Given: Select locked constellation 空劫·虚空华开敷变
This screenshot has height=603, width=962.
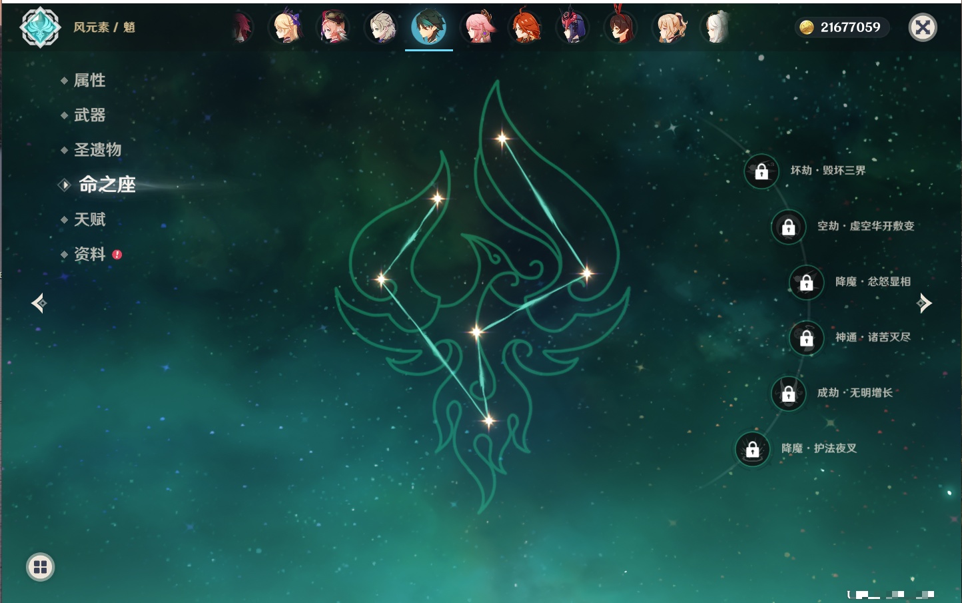Looking at the screenshot, I should click(x=789, y=227).
